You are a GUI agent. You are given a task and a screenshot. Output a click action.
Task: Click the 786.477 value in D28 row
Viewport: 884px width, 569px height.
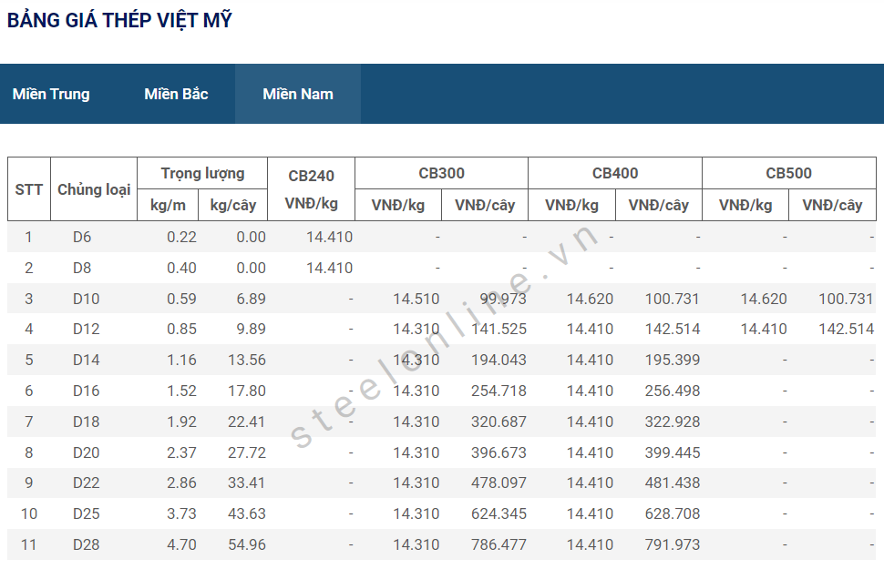click(x=499, y=544)
